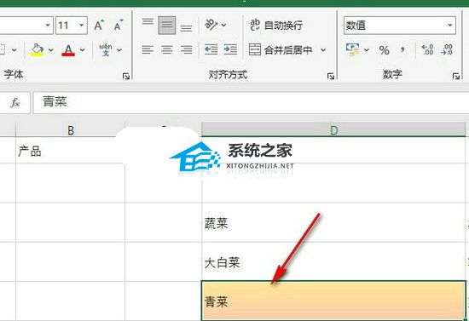Open the 对齐方式 dialog launcher
The image size is (469, 321).
tap(331, 76)
